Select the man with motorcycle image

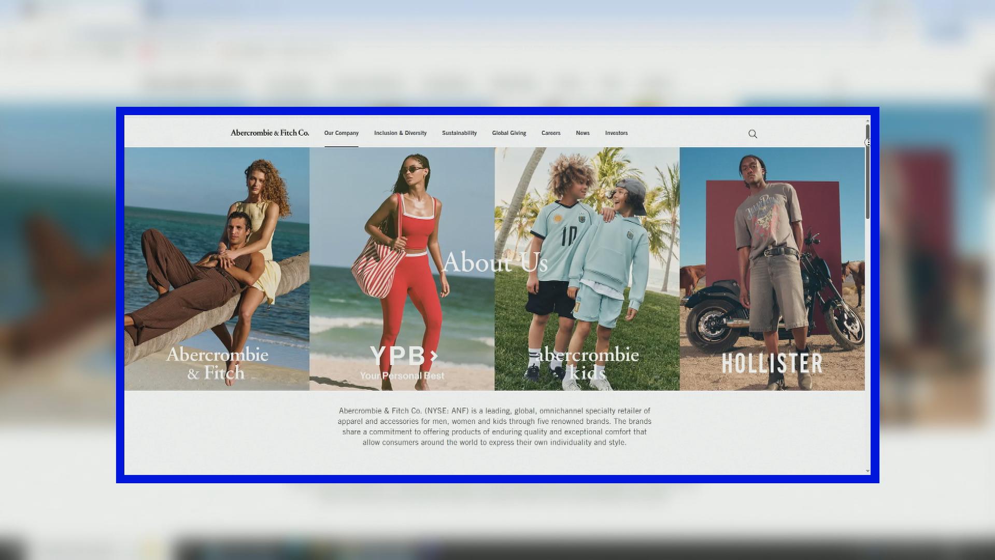[772, 269]
